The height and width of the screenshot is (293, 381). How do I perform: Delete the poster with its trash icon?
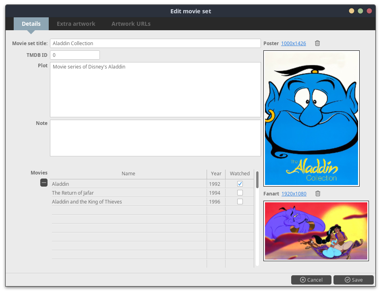317,43
